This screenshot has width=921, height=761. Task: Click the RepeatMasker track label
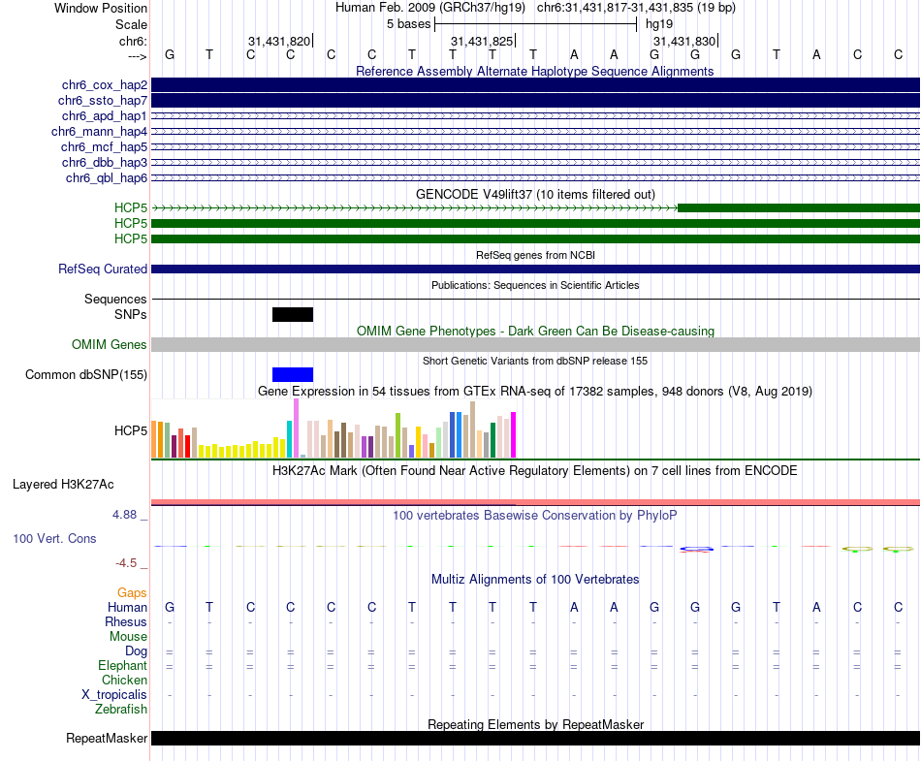[x=107, y=738]
